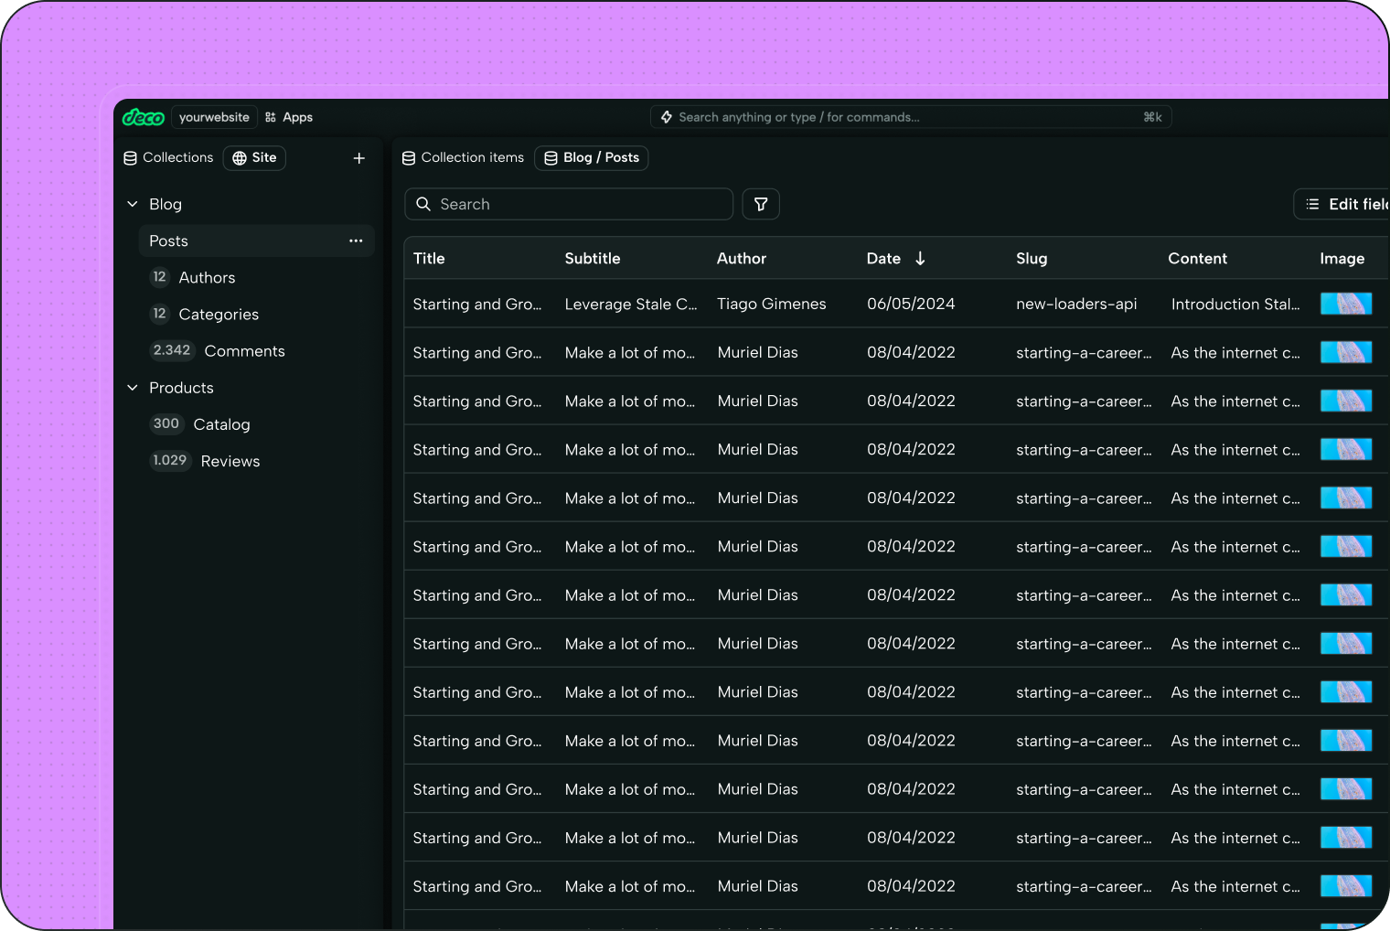Click the globe icon on the Site button
Viewport: 1390px width, 931px height.
click(238, 157)
